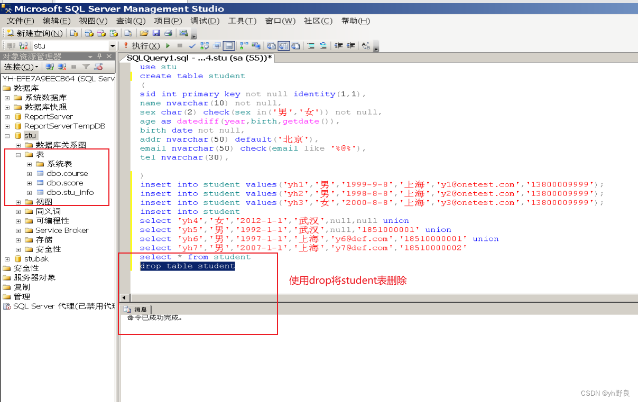This screenshot has height=402, width=638.
Task: Open the 帮助(H) menu
Action: coord(356,21)
